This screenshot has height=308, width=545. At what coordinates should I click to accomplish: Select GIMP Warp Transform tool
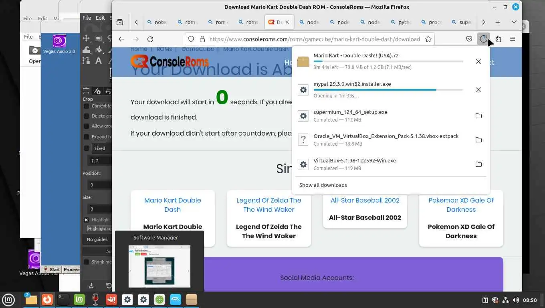[86, 49]
